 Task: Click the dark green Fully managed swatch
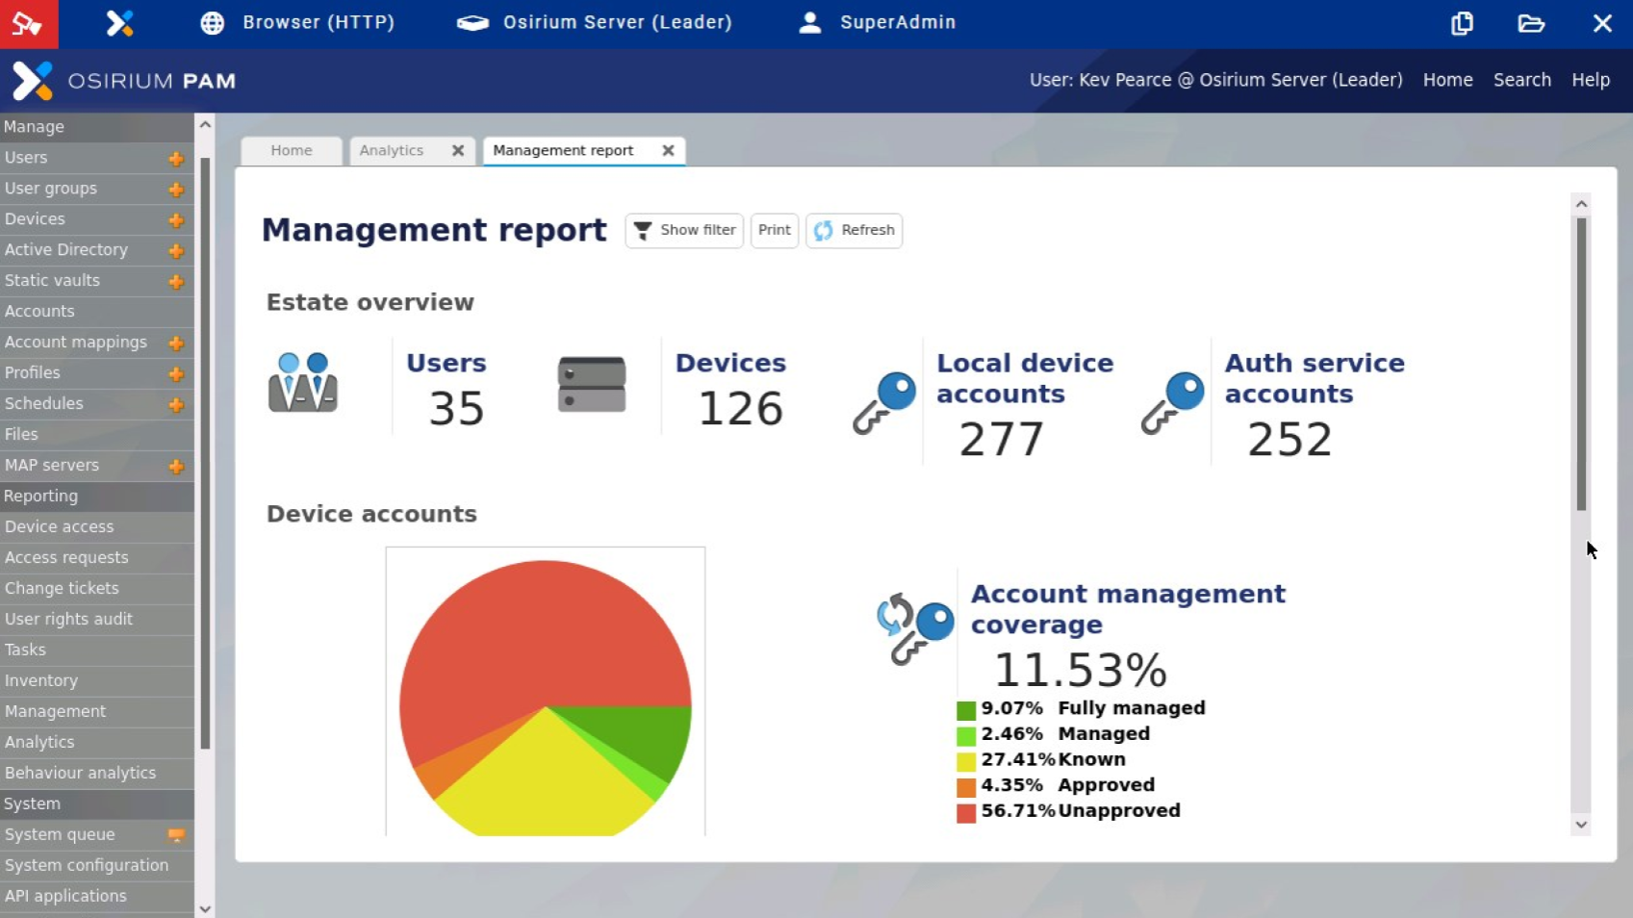966,710
